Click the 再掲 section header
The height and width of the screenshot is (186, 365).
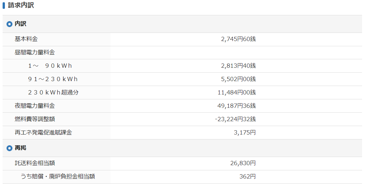click(x=182, y=148)
